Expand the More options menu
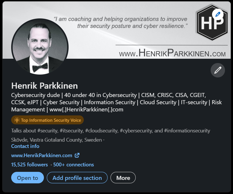Image resolution: width=233 pixels, height=194 pixels. point(123,178)
